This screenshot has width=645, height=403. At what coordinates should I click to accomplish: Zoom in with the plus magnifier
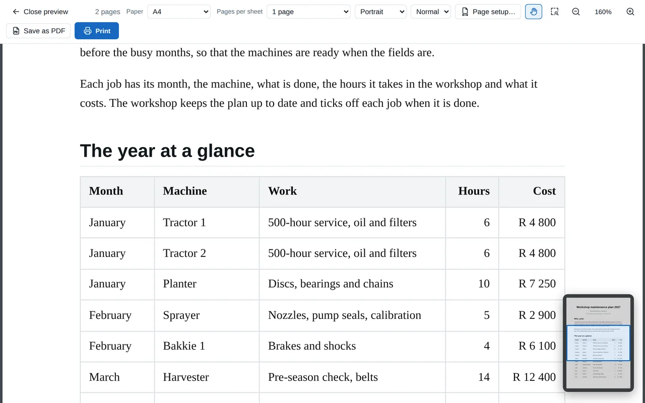[x=630, y=12]
